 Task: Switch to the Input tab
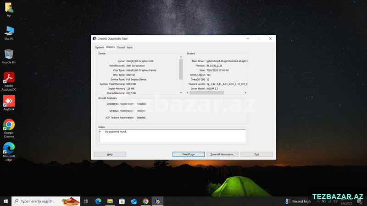(130, 48)
